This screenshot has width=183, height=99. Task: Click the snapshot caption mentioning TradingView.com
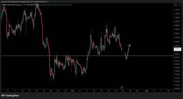coord(24,2)
